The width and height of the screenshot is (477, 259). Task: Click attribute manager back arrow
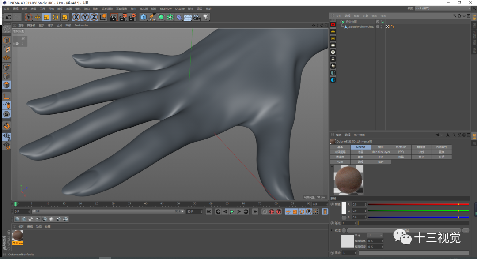point(437,135)
